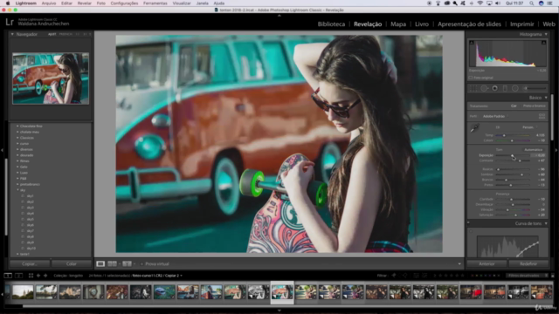Viewport: 559px width, 314px height.
Task: Select the Radial filter tool
Action: click(515, 88)
